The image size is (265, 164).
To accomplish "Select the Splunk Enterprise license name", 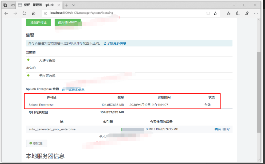I will point(41,105).
